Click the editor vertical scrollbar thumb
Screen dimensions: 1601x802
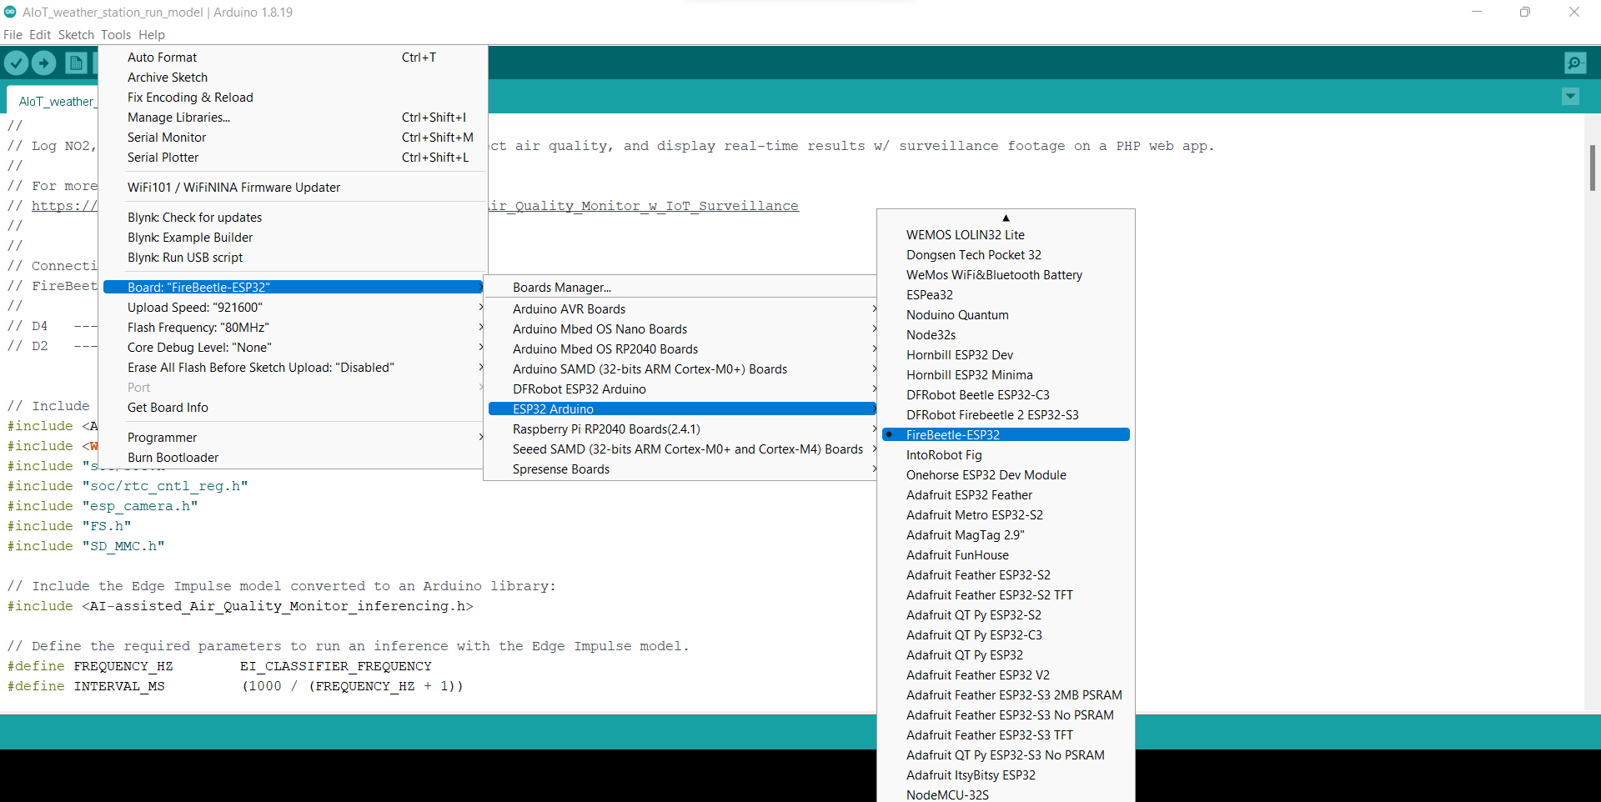point(1592,168)
